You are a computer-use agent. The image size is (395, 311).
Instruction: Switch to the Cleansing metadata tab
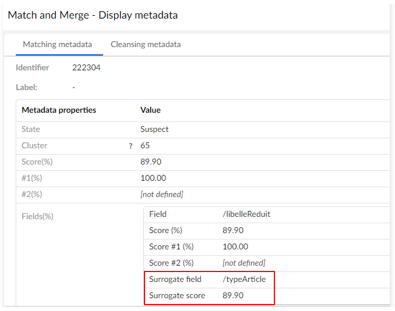coord(146,44)
